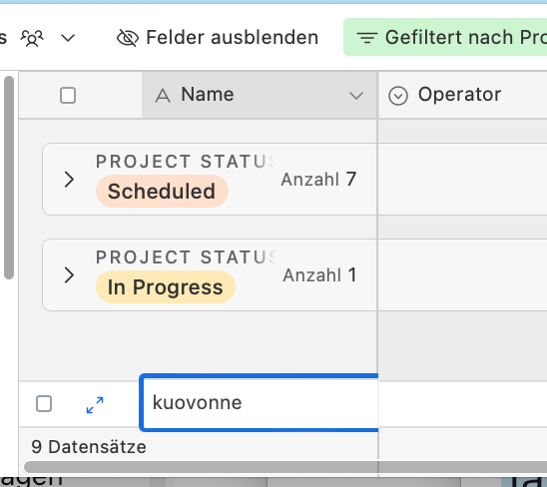
Task: Open the Gefiltert nach filter button
Action: pos(445,37)
